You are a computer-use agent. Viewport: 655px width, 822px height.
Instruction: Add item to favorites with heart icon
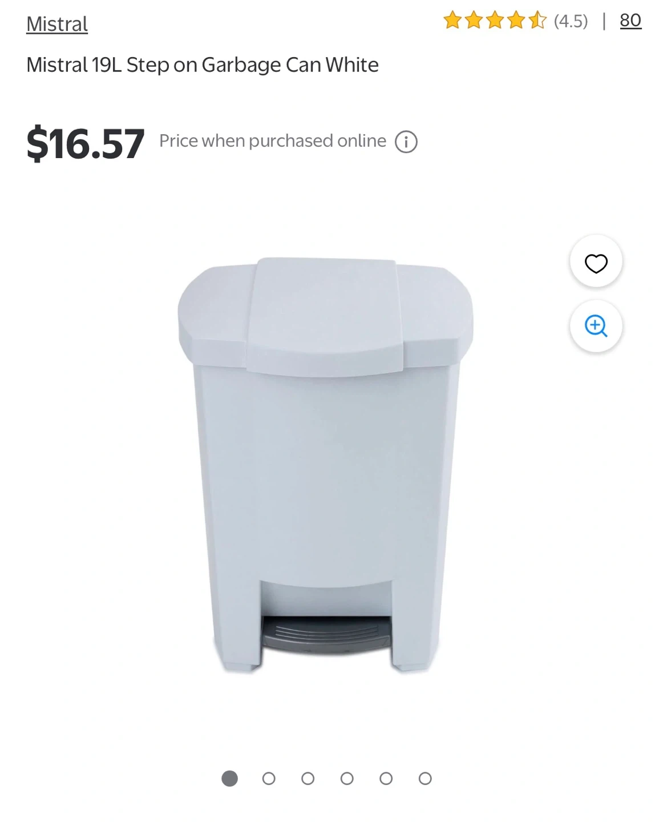pos(596,263)
